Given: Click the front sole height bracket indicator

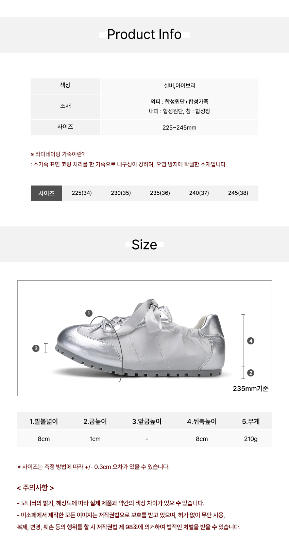Looking at the screenshot, I should point(46,348).
